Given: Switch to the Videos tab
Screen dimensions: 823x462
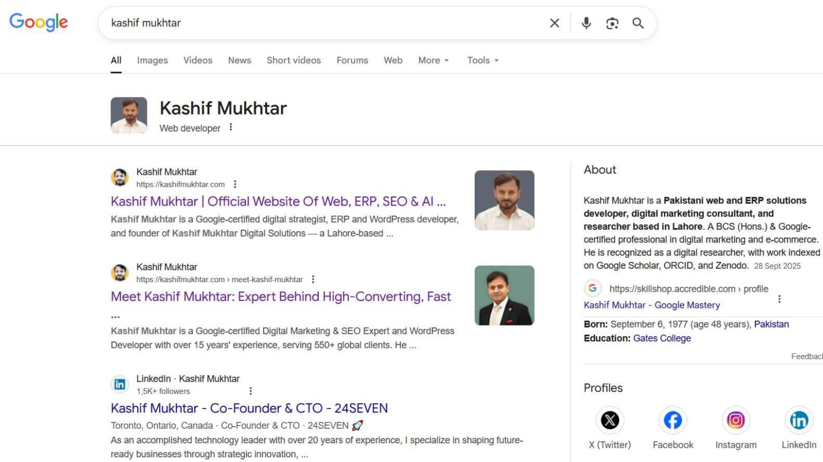Looking at the screenshot, I should click(198, 60).
